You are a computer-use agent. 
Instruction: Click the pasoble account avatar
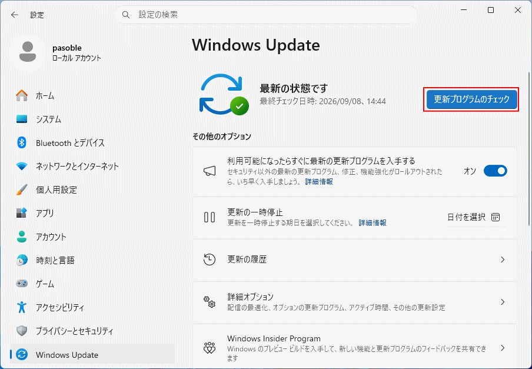(x=28, y=52)
